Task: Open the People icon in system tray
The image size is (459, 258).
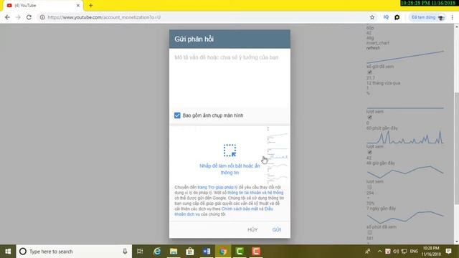Action: click(x=368, y=252)
